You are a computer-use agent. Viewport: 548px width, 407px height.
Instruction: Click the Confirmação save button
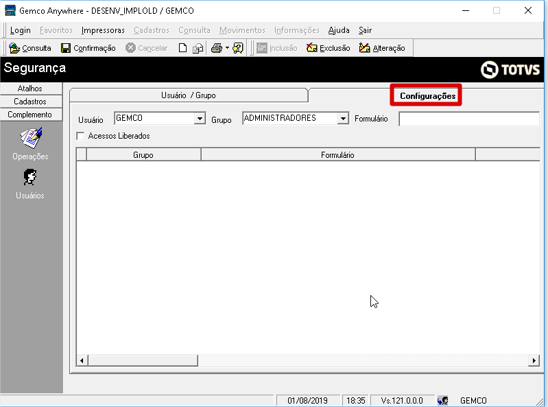point(88,48)
